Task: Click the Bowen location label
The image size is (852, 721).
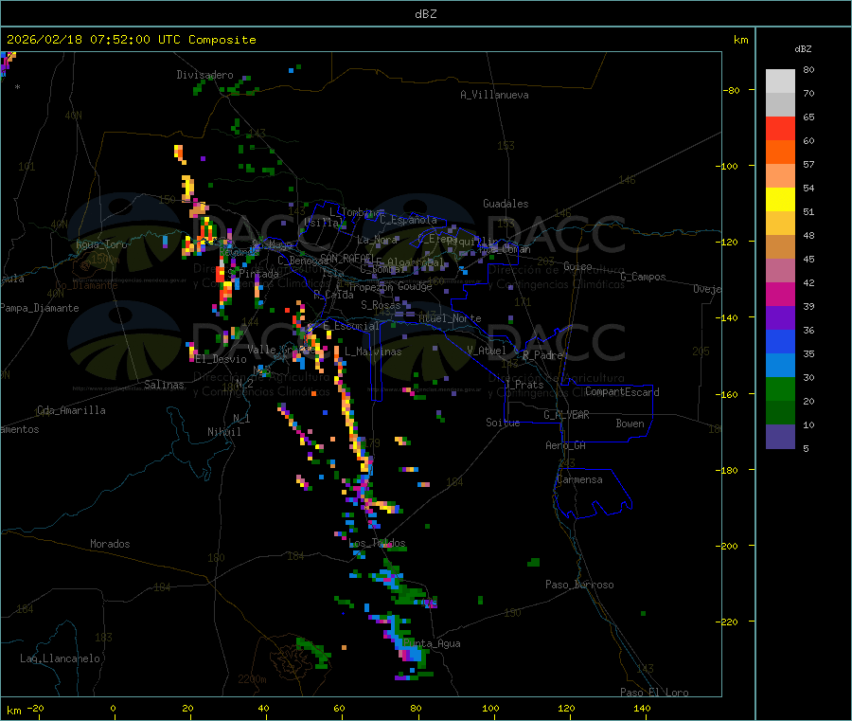Action: [x=630, y=423]
